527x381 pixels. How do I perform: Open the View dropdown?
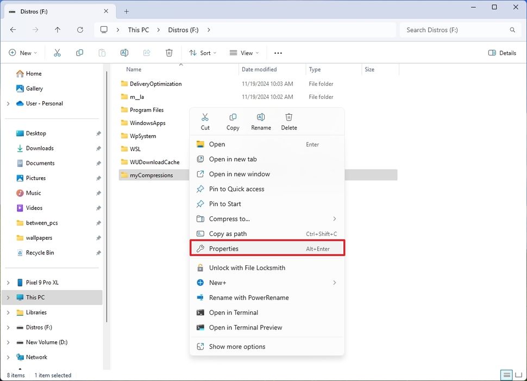pyautogui.click(x=244, y=53)
